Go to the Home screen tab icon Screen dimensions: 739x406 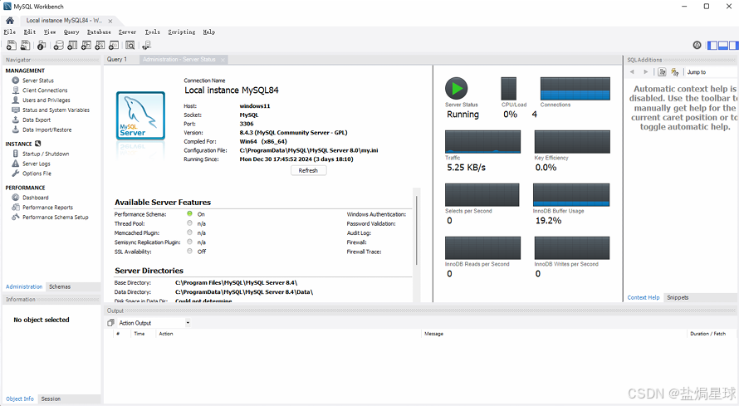[x=10, y=21]
